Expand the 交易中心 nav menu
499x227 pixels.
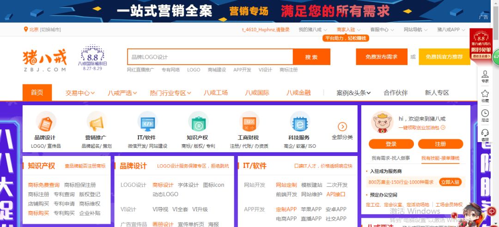[80, 93]
